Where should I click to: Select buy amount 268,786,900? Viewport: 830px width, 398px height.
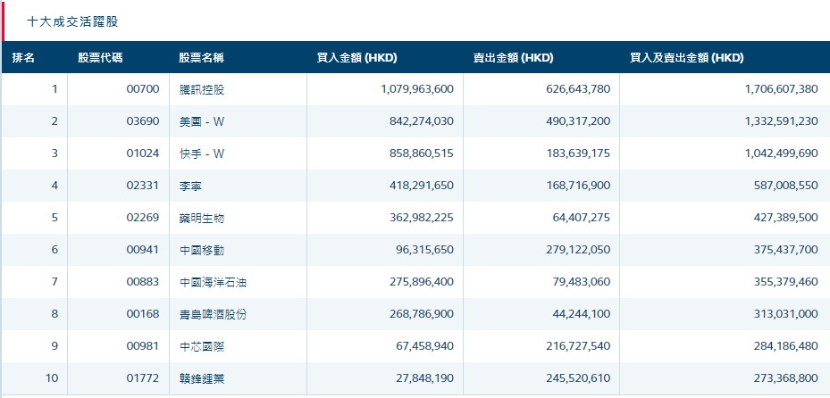[x=422, y=314]
